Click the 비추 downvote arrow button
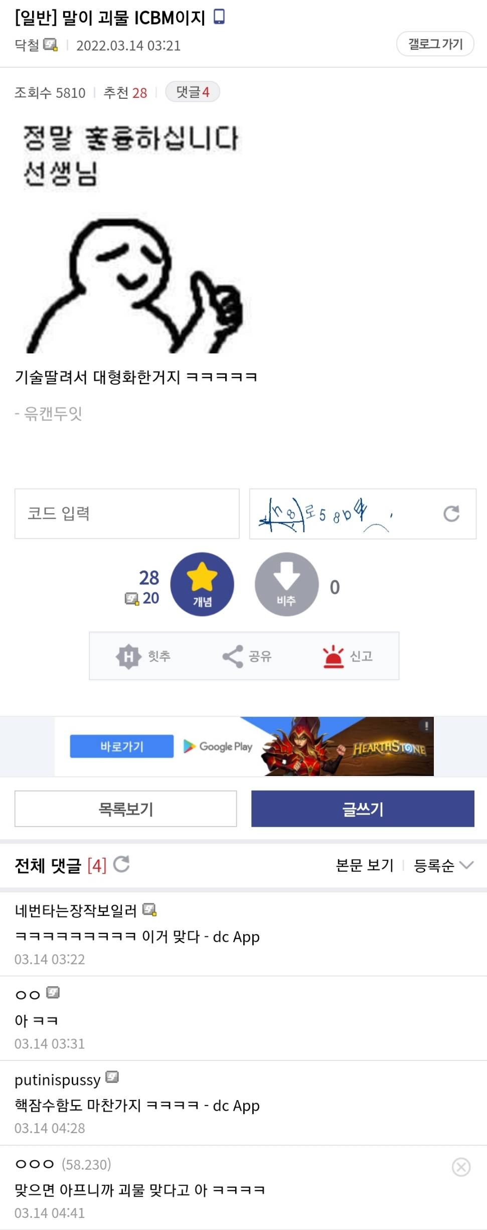The image size is (487, 1230). point(286,584)
